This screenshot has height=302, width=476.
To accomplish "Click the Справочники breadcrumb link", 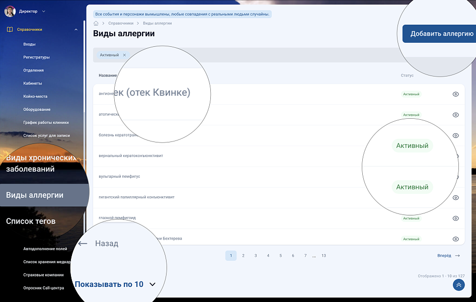I will tap(120, 23).
